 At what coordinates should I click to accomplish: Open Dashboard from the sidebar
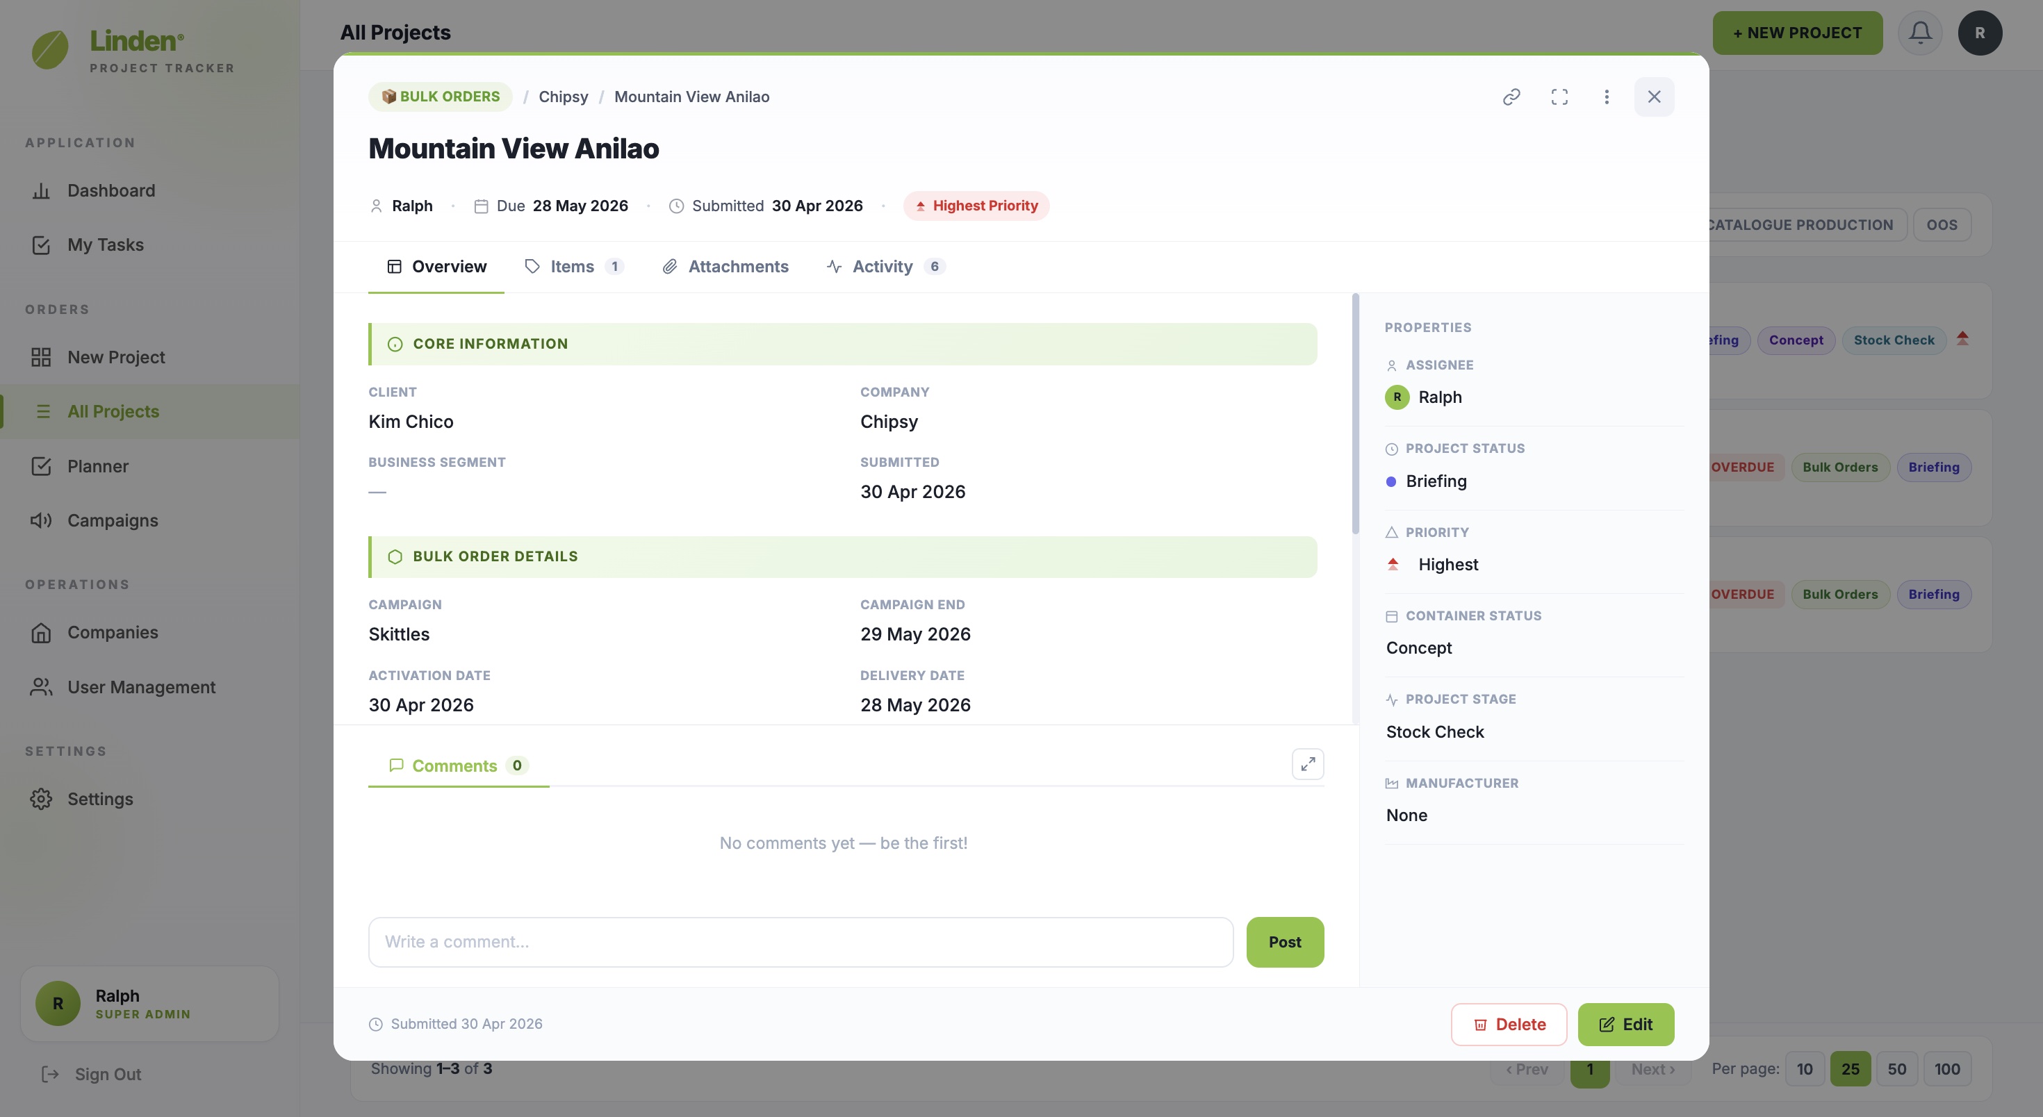pos(149,191)
